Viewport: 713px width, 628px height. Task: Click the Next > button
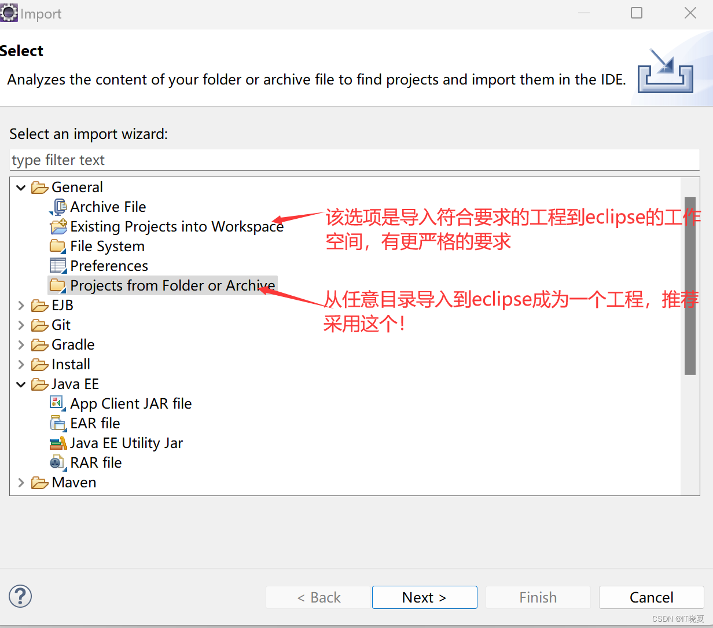pos(424,597)
